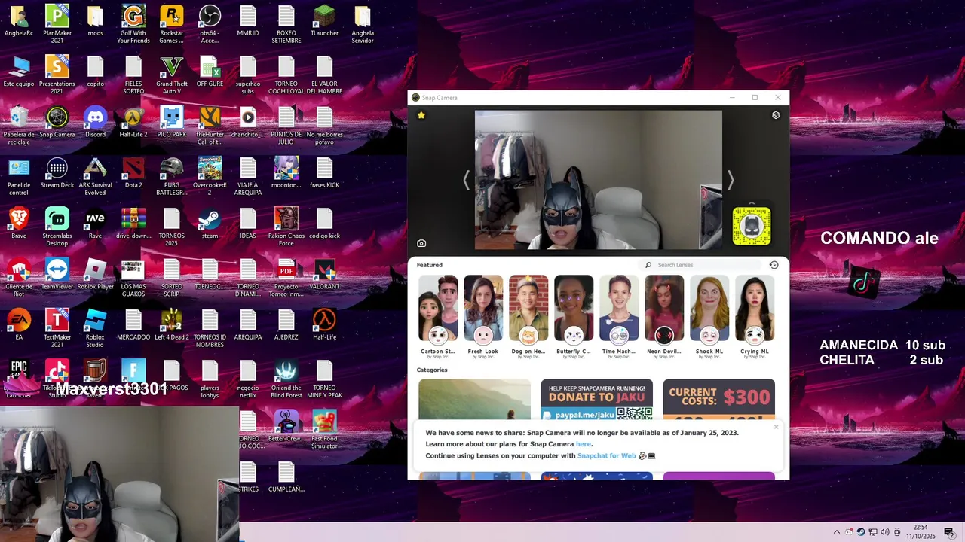Open the Better-Crew desktop shortcut

pos(286,427)
